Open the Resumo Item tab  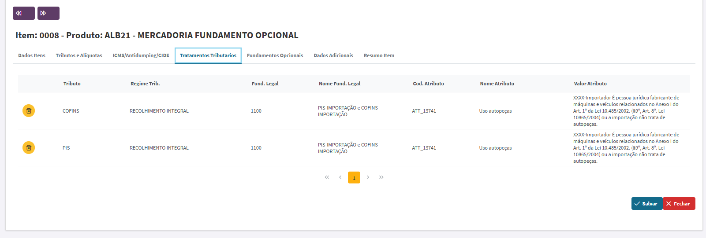379,55
